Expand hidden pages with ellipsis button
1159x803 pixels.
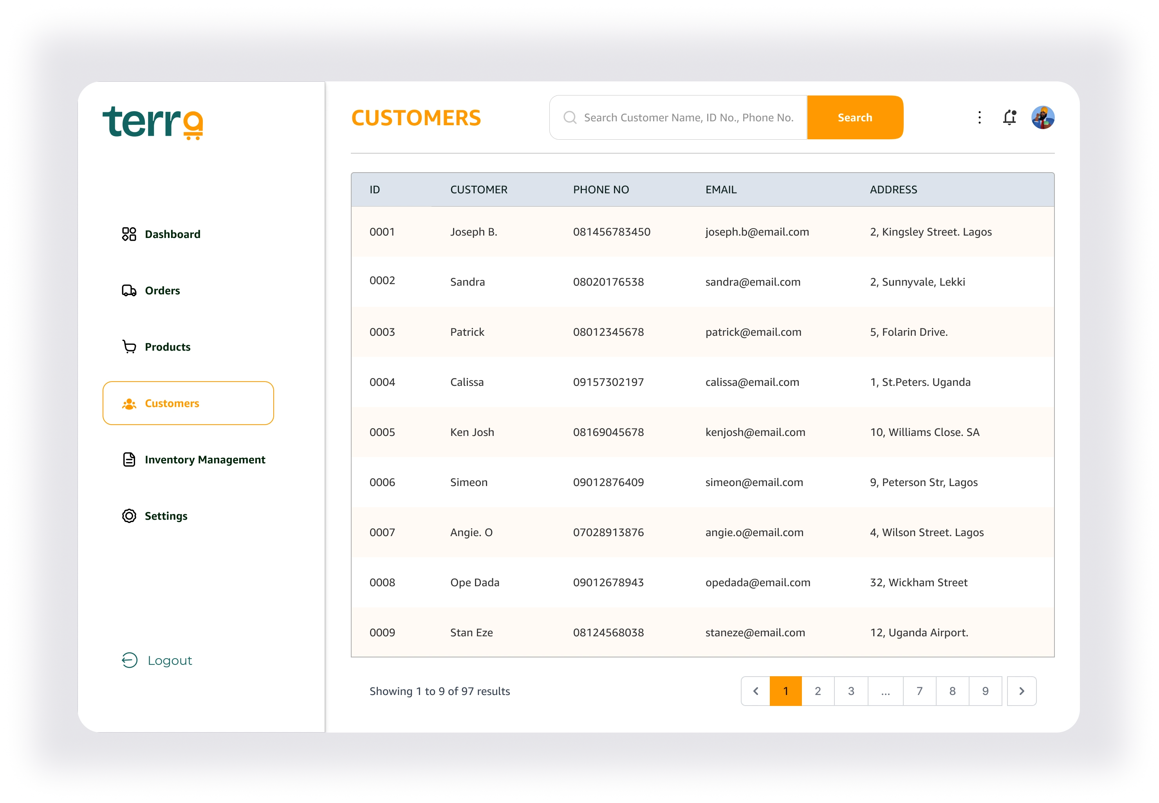[885, 691]
